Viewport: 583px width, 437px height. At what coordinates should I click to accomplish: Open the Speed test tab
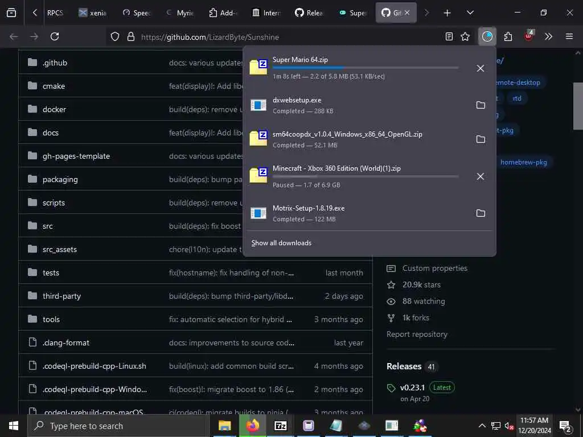pyautogui.click(x=137, y=13)
